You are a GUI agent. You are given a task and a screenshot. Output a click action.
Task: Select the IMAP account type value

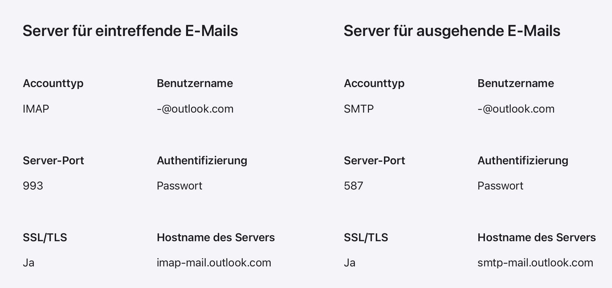click(x=36, y=109)
